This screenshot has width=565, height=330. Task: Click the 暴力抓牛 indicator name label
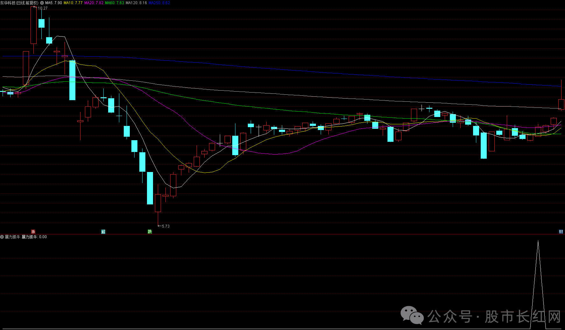(12, 237)
